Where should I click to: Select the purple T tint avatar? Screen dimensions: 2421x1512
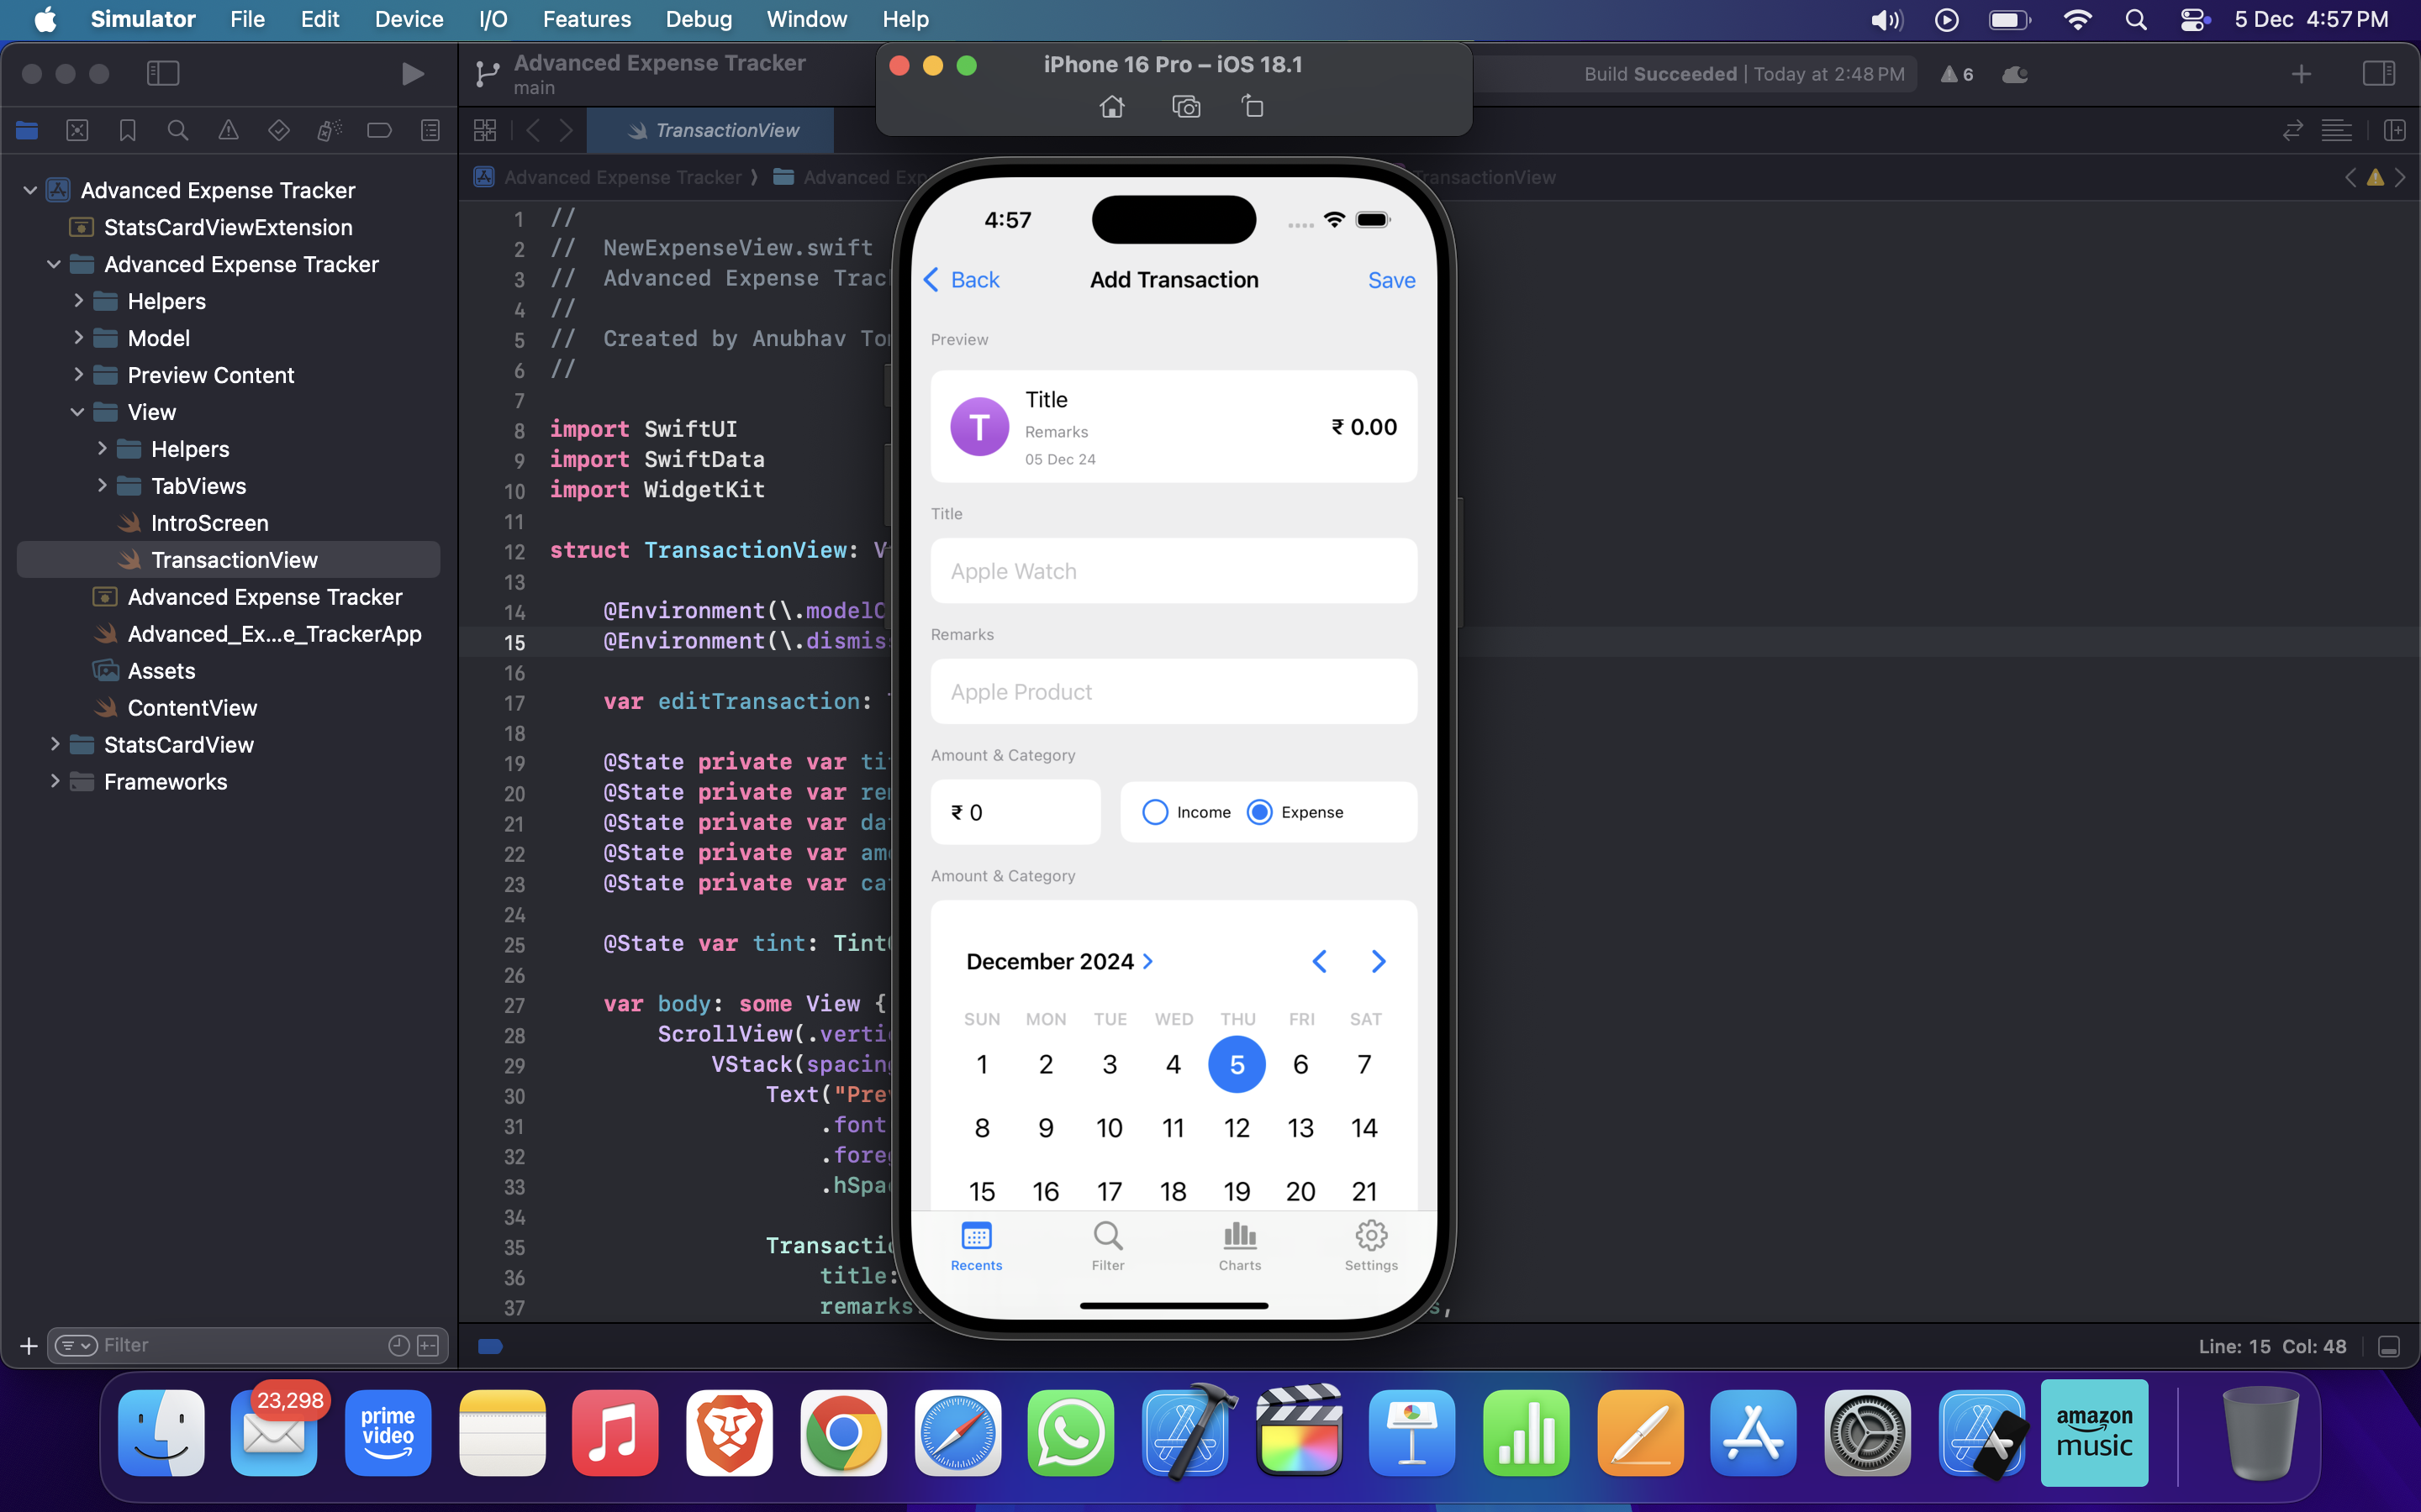[979, 426]
